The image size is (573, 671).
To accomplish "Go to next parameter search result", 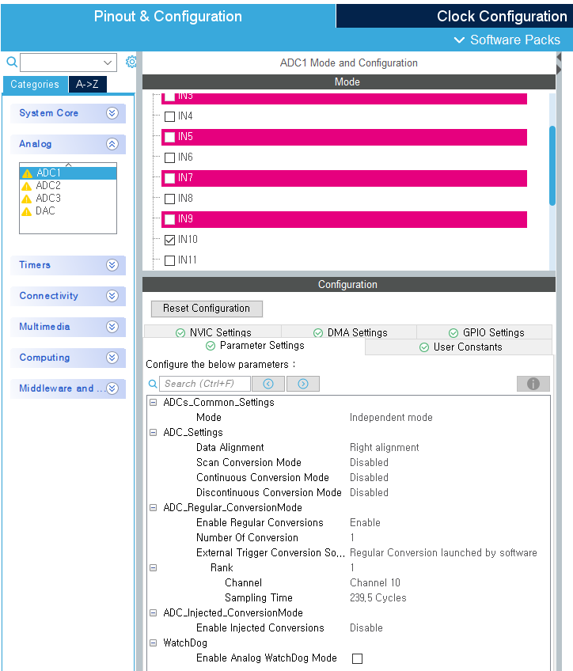I will 302,384.
